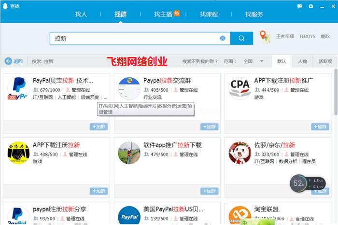
Task: Sort results by 活跃度
Action: coord(325,61)
